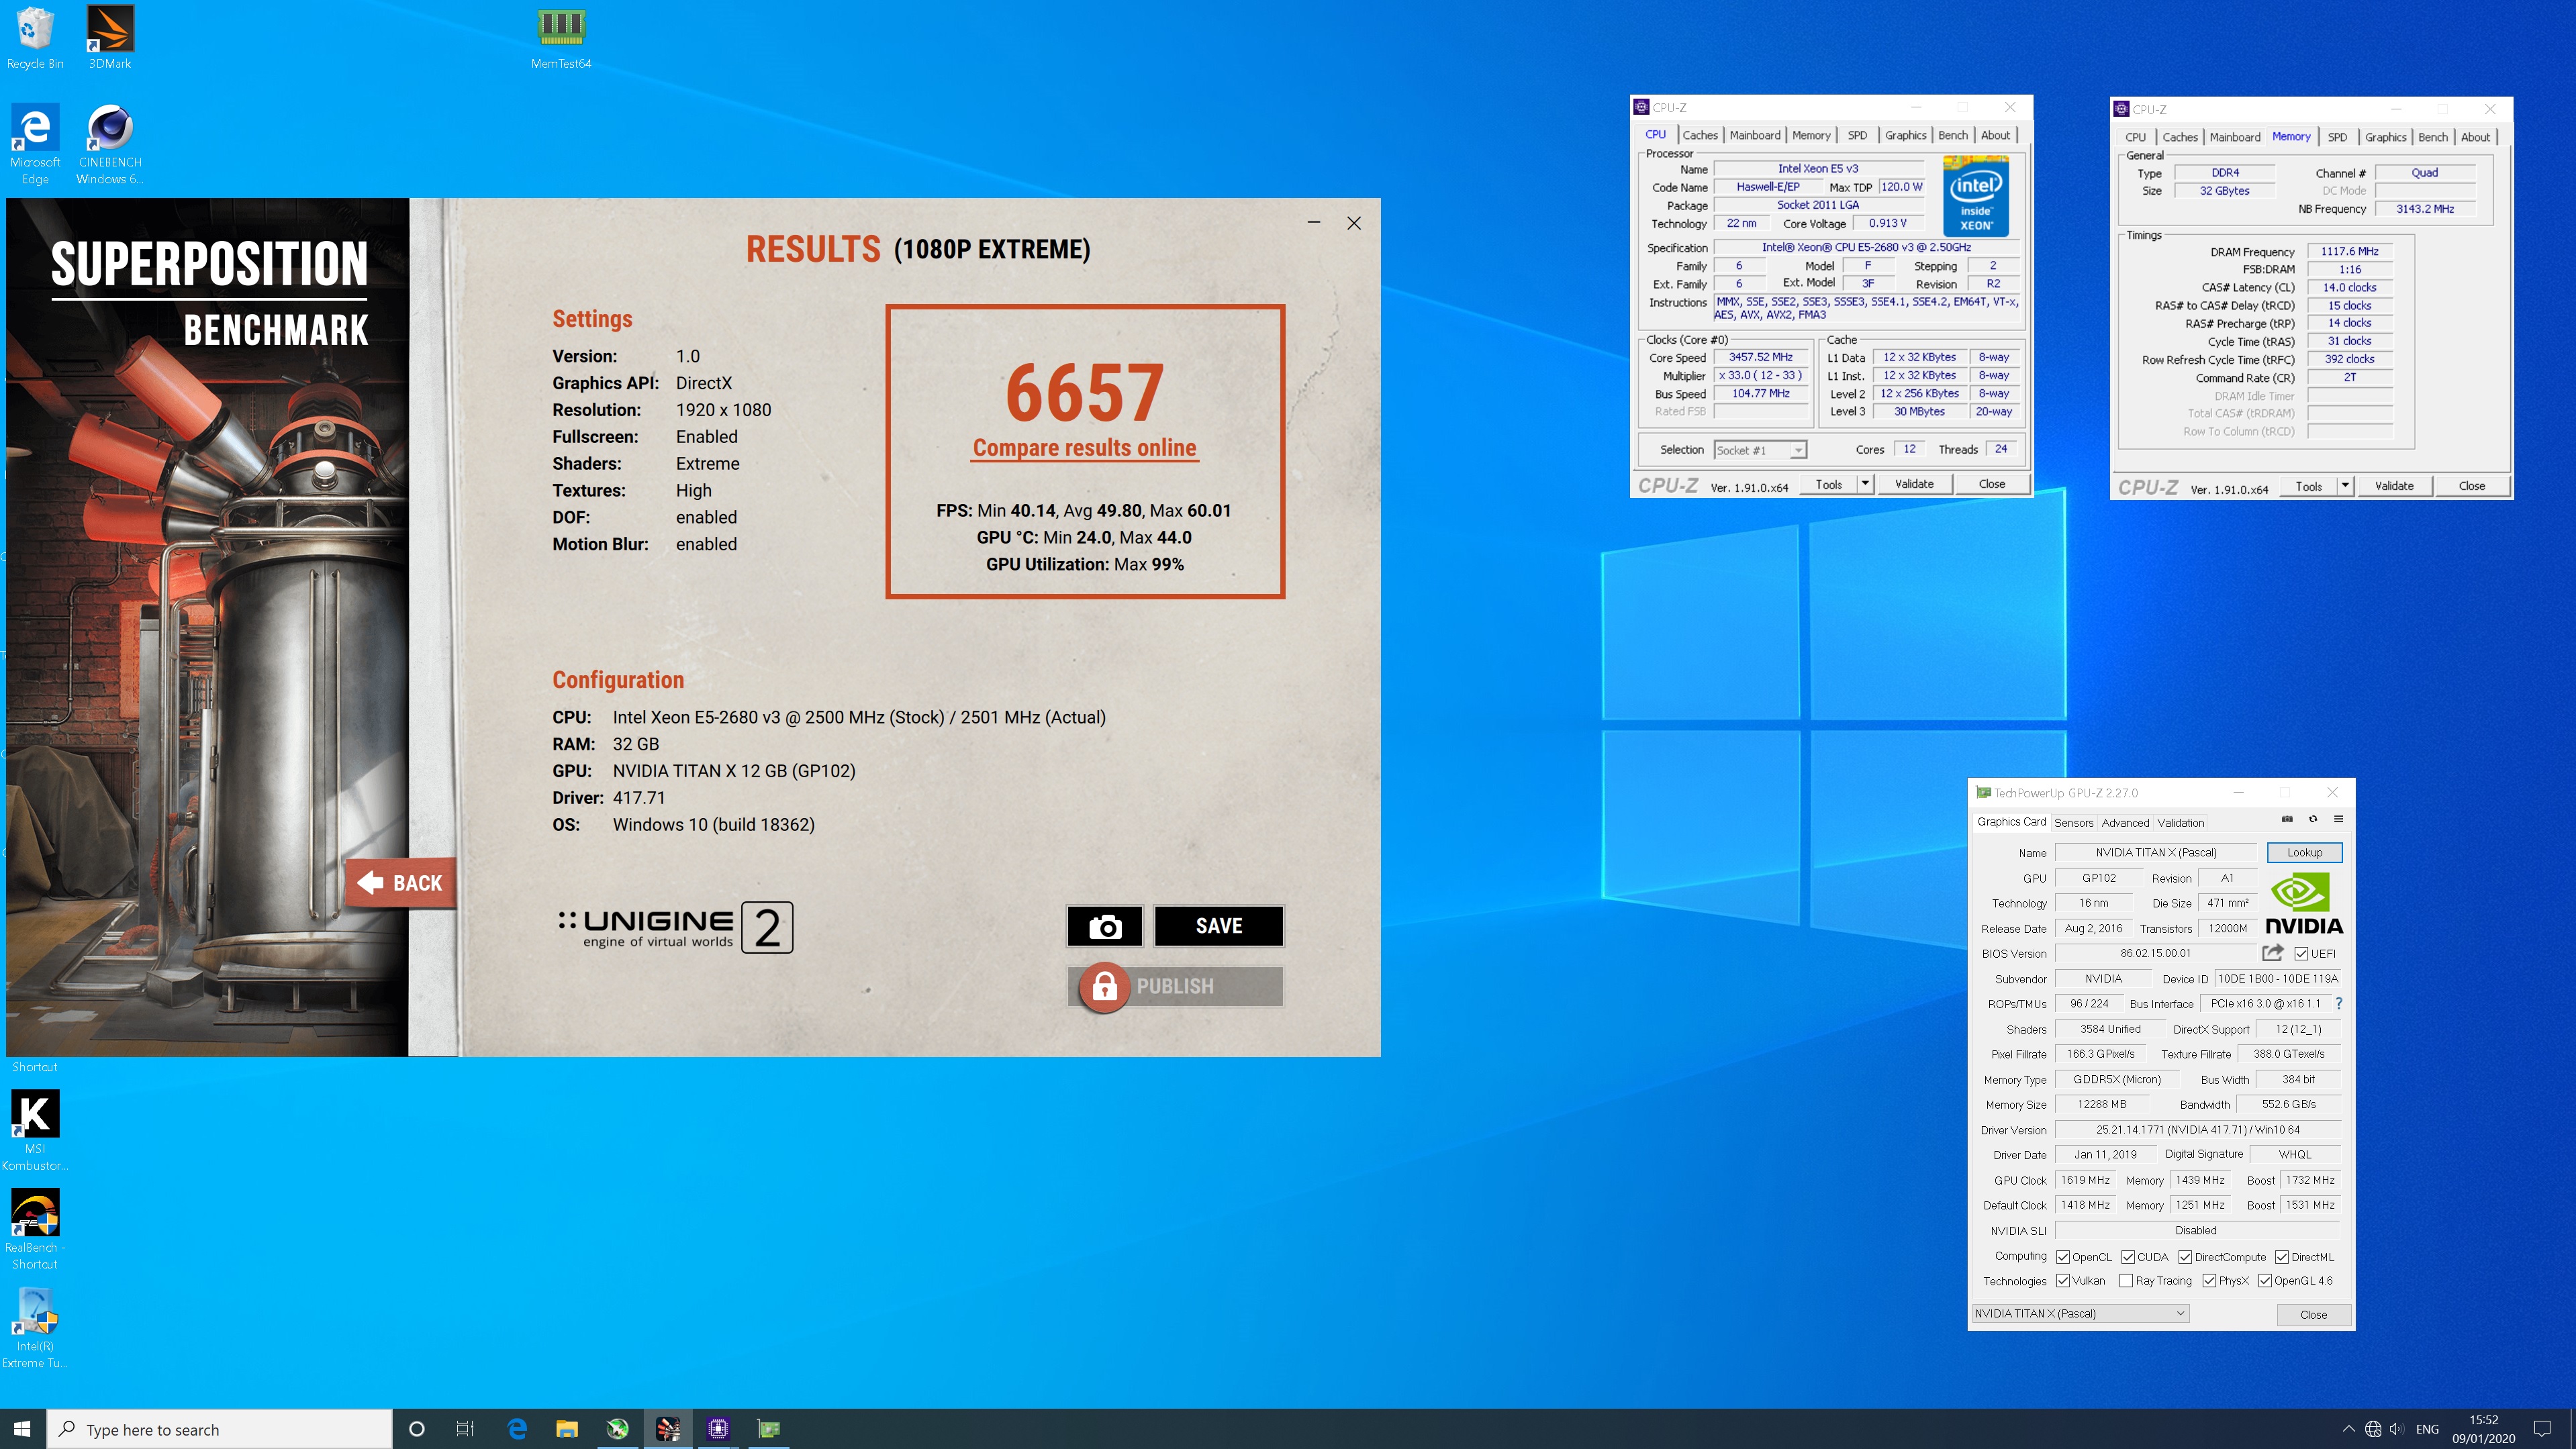Viewport: 2576px width, 1449px height.
Task: Open Edge from the taskbar
Action: [517, 1429]
